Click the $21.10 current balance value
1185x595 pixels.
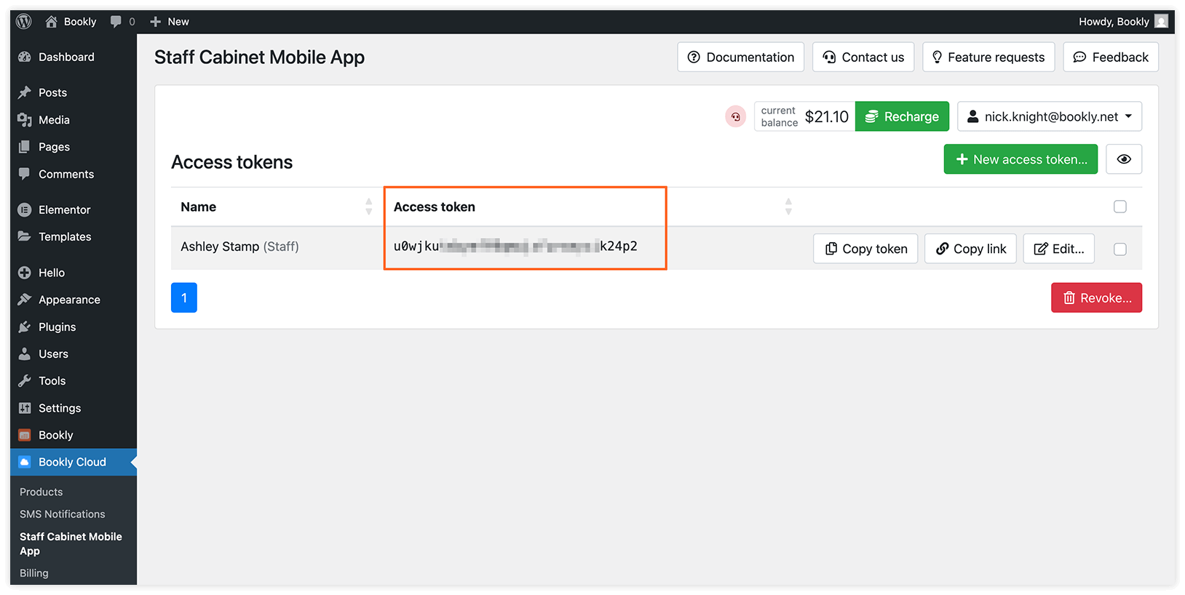coord(827,116)
